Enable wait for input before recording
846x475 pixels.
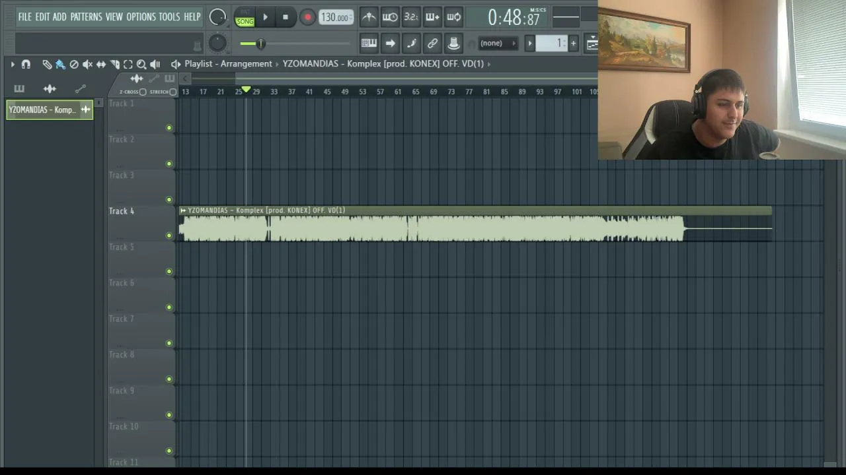[390, 17]
